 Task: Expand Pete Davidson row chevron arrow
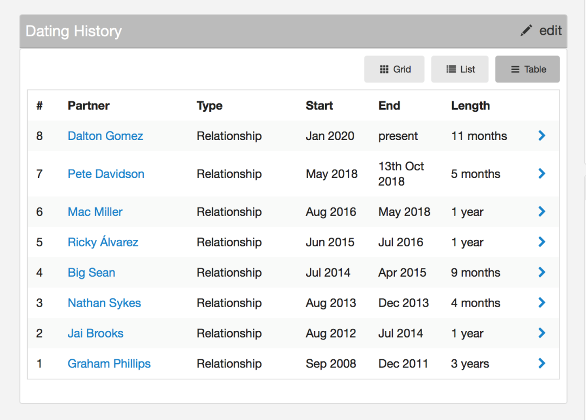tap(542, 174)
